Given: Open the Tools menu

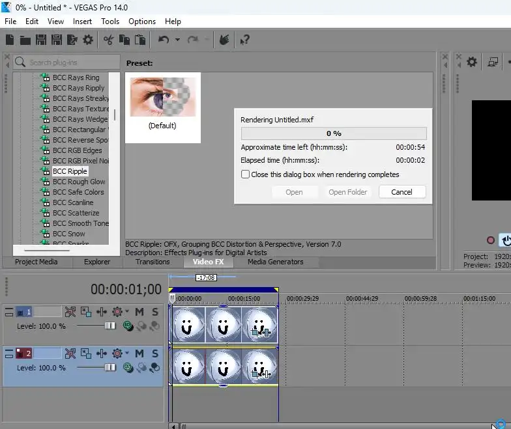Looking at the screenshot, I should (110, 21).
